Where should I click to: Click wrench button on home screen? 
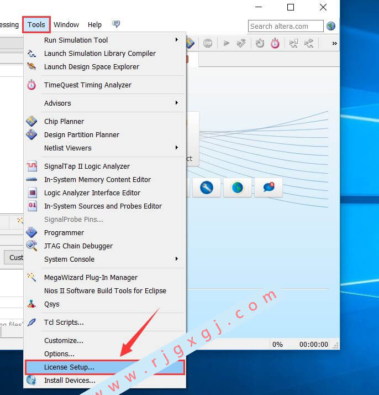pyautogui.click(x=207, y=188)
